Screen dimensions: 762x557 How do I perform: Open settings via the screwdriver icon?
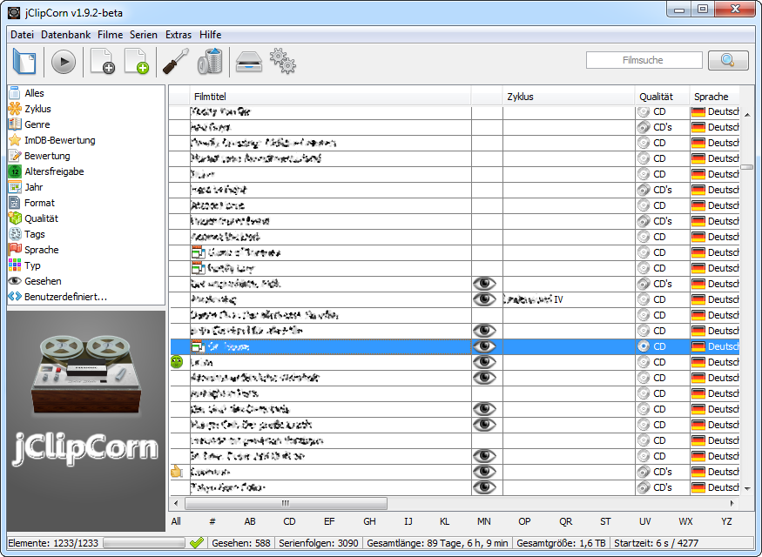(175, 62)
